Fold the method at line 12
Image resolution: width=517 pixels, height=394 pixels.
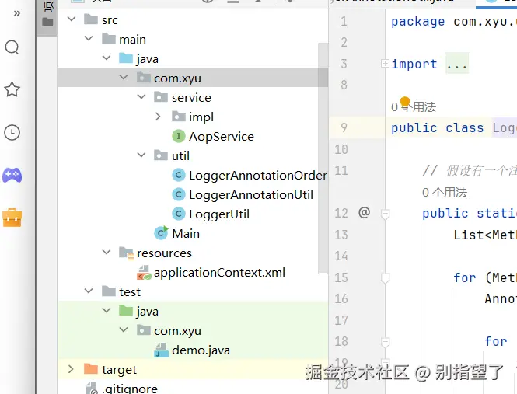pyautogui.click(x=385, y=214)
